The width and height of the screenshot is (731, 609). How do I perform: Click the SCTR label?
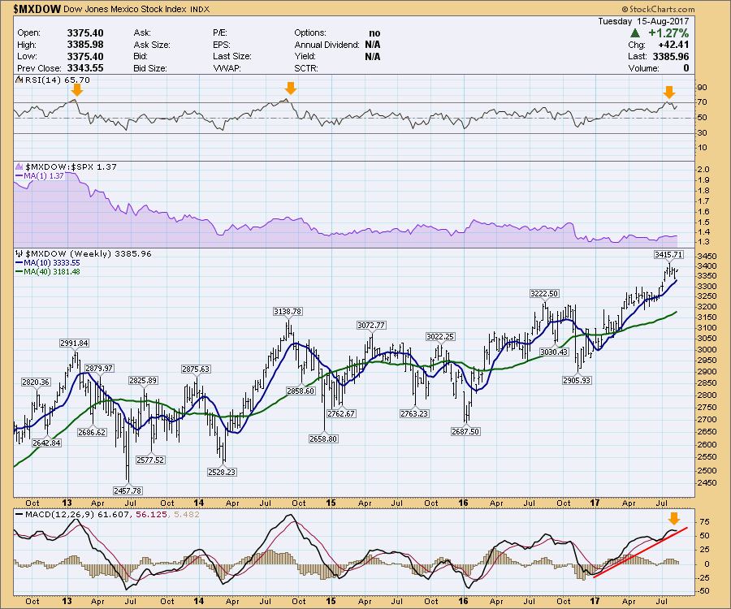(x=306, y=68)
